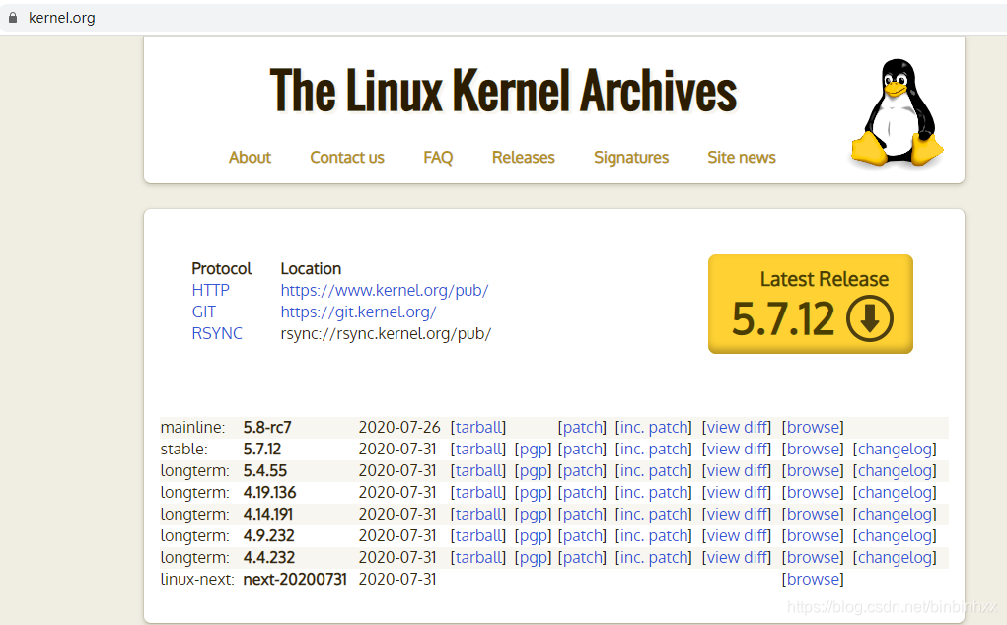Screen dimensions: 1007x625
Task: Browse the linux-next next-20200731 tree
Action: point(813,580)
